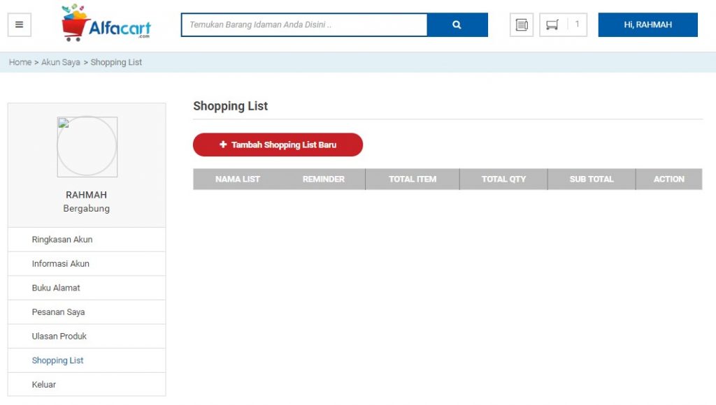This screenshot has width=716, height=405.
Task: Select Ringkasan Akun in sidebar
Action: (x=62, y=240)
